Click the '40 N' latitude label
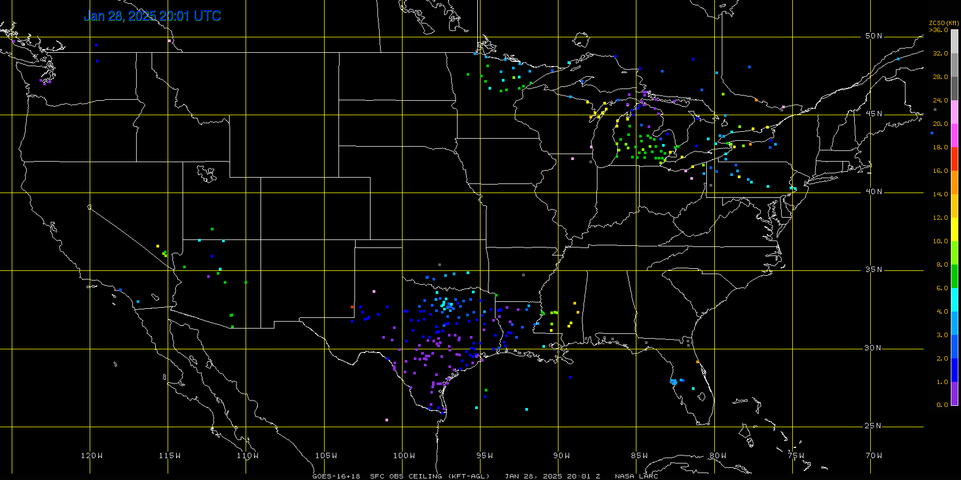 click(x=874, y=192)
